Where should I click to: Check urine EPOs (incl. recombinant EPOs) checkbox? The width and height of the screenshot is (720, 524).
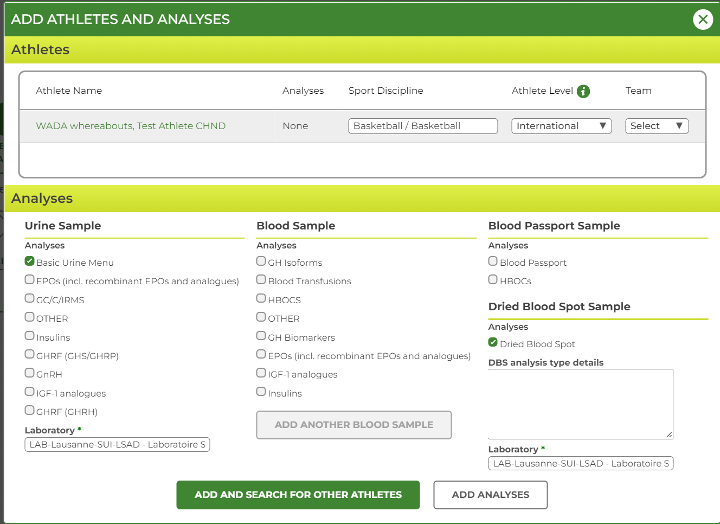(x=30, y=279)
